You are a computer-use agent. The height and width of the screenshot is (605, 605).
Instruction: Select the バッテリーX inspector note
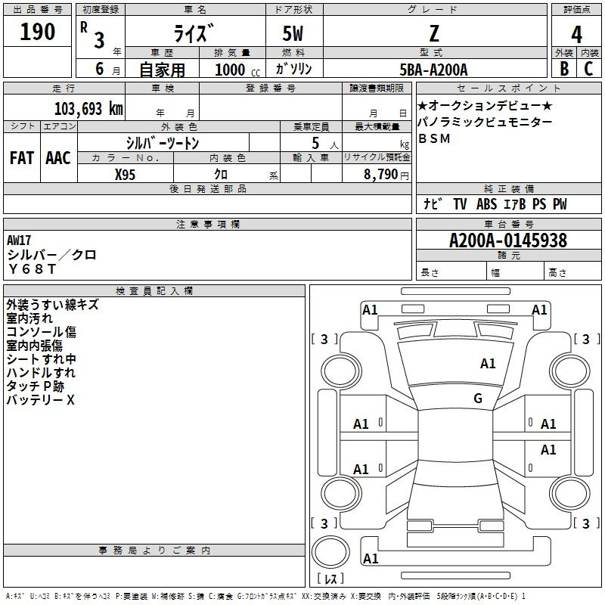41,400
